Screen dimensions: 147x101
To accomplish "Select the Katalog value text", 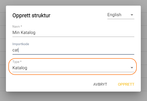I will point(20,68).
